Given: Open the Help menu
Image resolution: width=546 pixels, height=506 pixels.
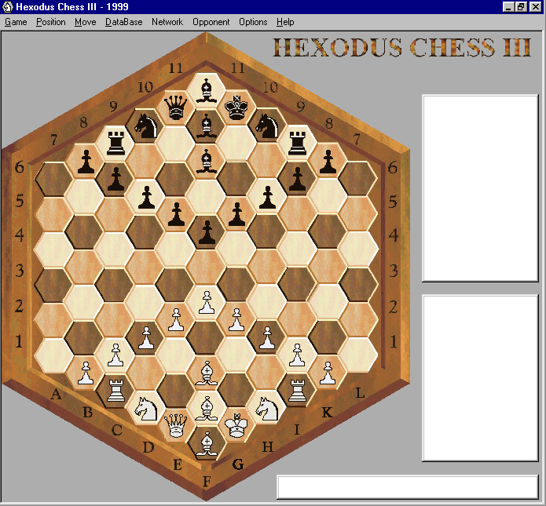Looking at the screenshot, I should point(285,22).
